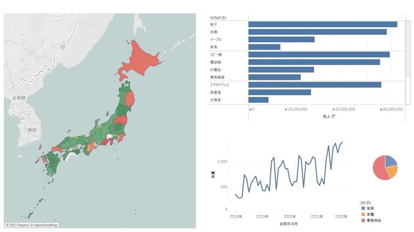Image resolution: width=414 pixels, height=232 pixels.
Task: Select the コピー機 sales bar
Action: (319, 54)
